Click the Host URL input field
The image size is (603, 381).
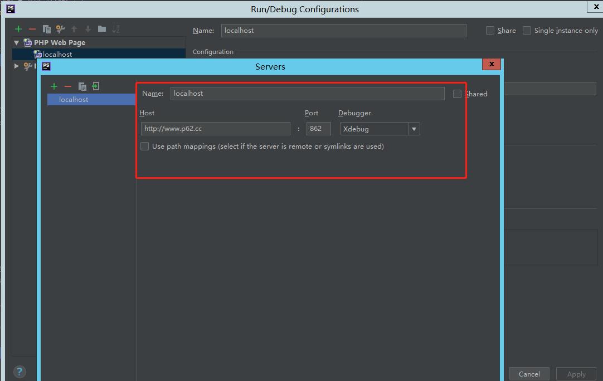click(x=215, y=129)
